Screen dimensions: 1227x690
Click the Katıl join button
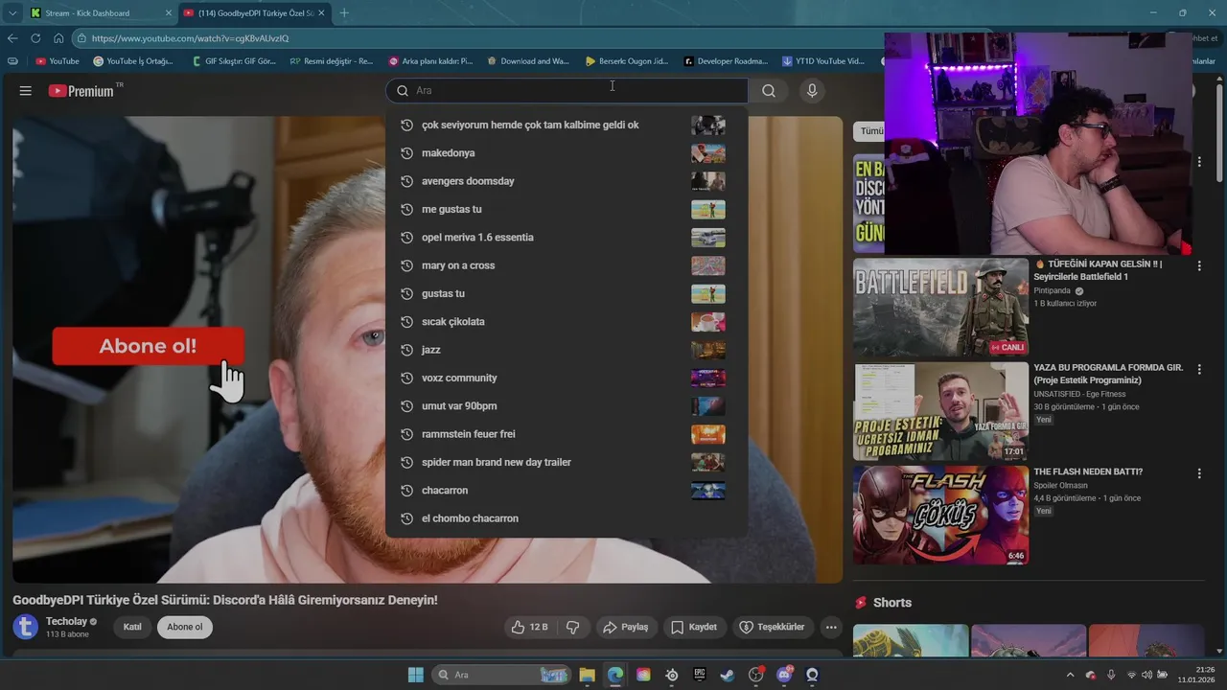[x=132, y=627]
